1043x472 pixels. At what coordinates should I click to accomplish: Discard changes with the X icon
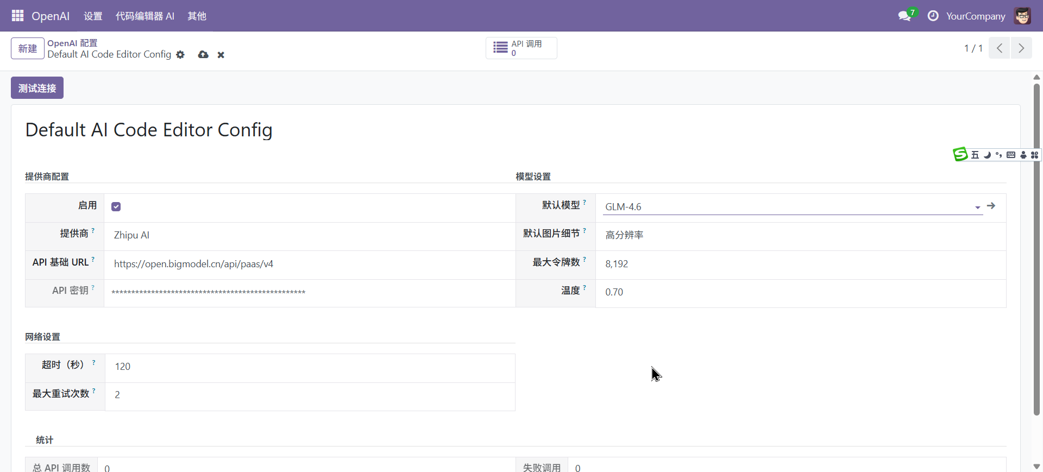click(221, 55)
